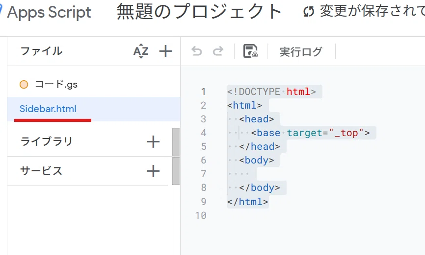Viewport: 425px width, 255px height.
Task: Click code line 1 DOCTYPE html
Action: point(271,92)
